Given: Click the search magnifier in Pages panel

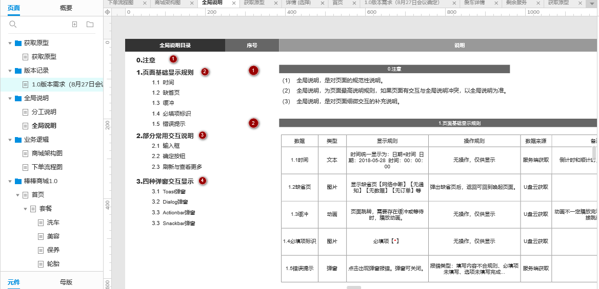Looking at the screenshot, I should click(13, 24).
